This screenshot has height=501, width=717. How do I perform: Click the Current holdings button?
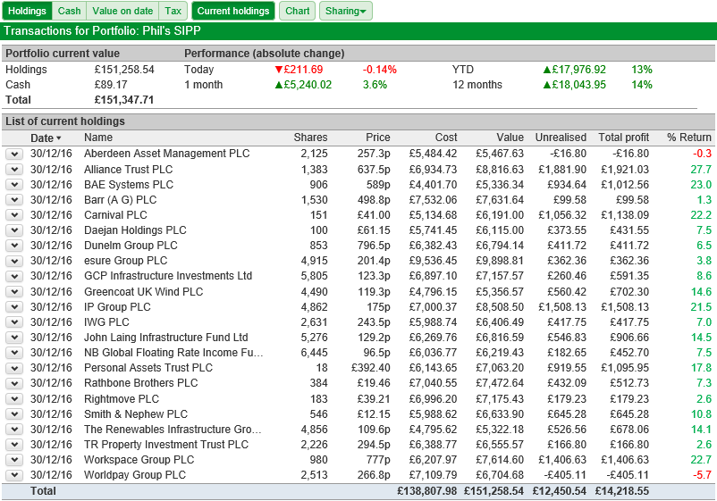[233, 11]
